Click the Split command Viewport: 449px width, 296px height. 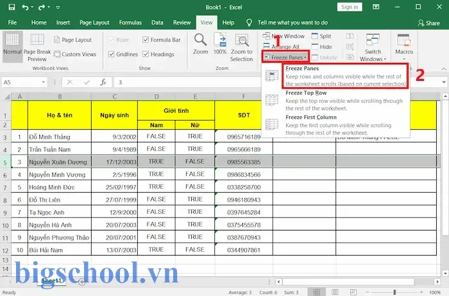tap(321, 36)
